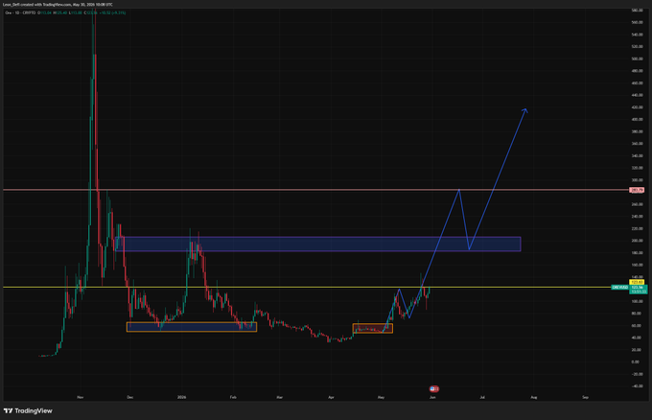
Task: Click the May label on time axis
Action: 381,397
